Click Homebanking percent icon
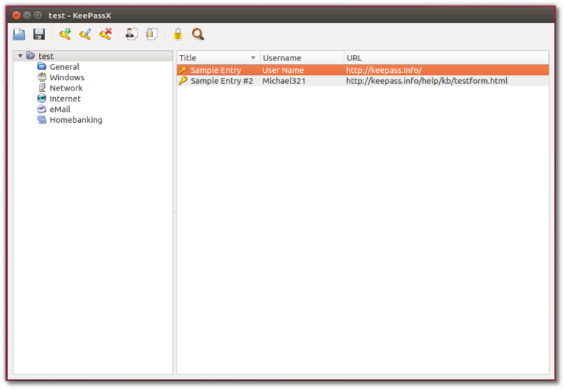Screen dimensions: 565x390 42,120
